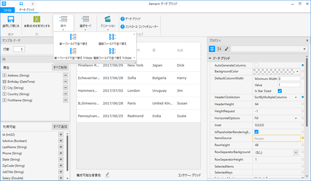Remove City (String) column
The width and height of the screenshot is (311, 181).
66,88
